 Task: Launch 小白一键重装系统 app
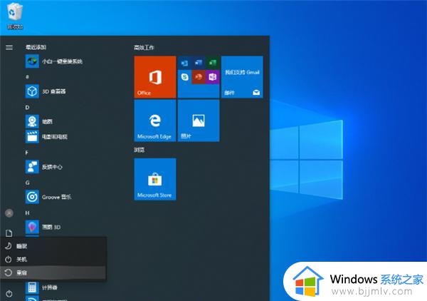(54, 61)
